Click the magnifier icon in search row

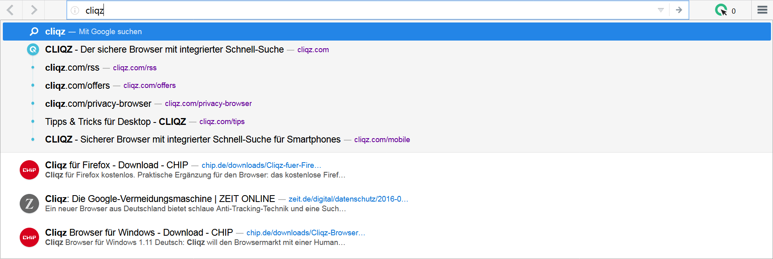34,31
